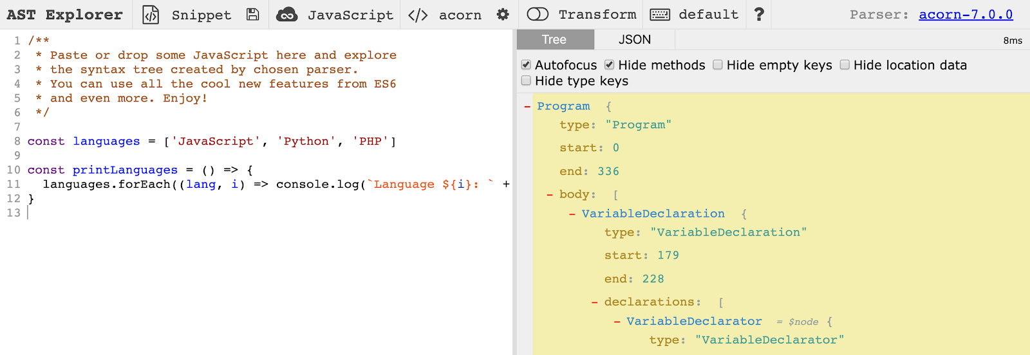Click the JavaScript cloud category icon
Screen dimensions: 1030x355
286,15
